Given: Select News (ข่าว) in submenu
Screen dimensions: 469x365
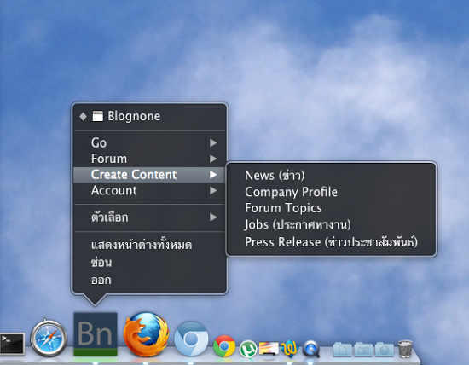Looking at the screenshot, I should pyautogui.click(x=332, y=176).
